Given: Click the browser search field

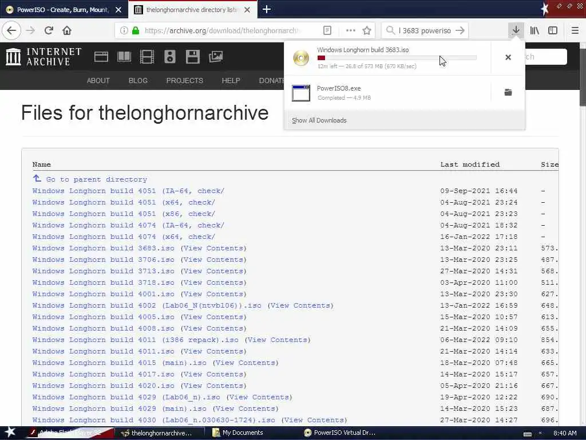Looking at the screenshot, I should click(425, 30).
